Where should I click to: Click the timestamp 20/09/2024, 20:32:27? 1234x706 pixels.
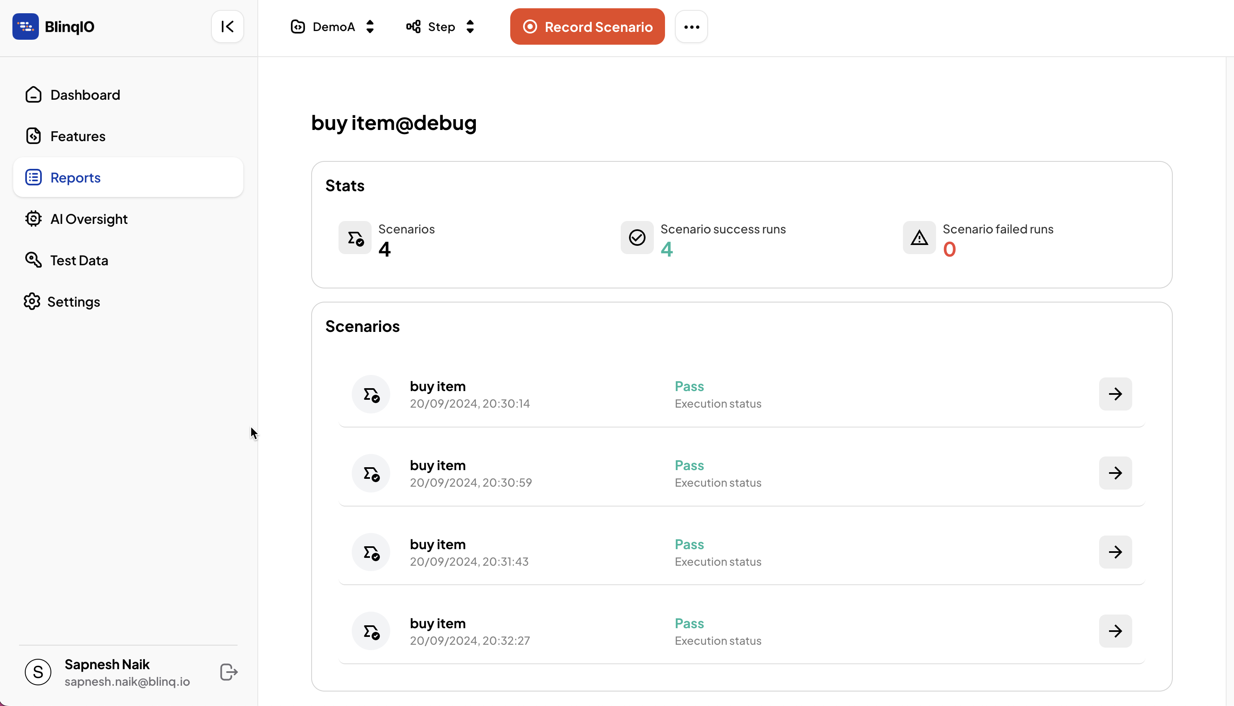[x=470, y=641]
